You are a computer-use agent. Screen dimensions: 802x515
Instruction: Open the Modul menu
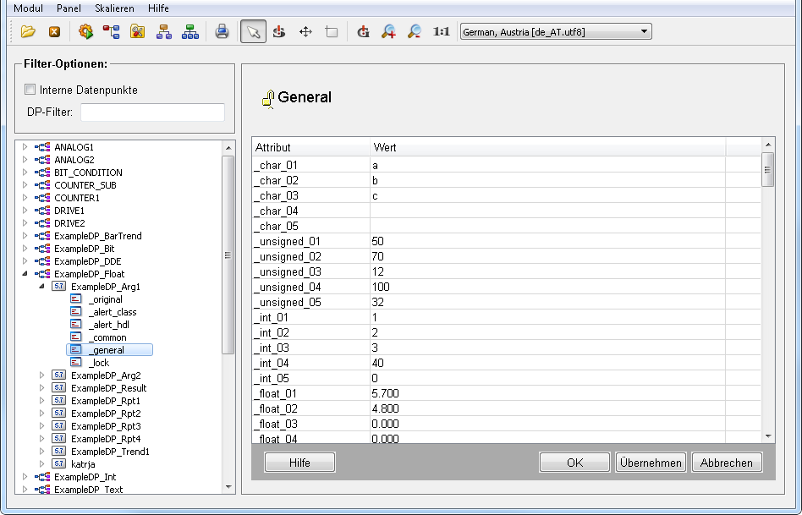coord(29,8)
